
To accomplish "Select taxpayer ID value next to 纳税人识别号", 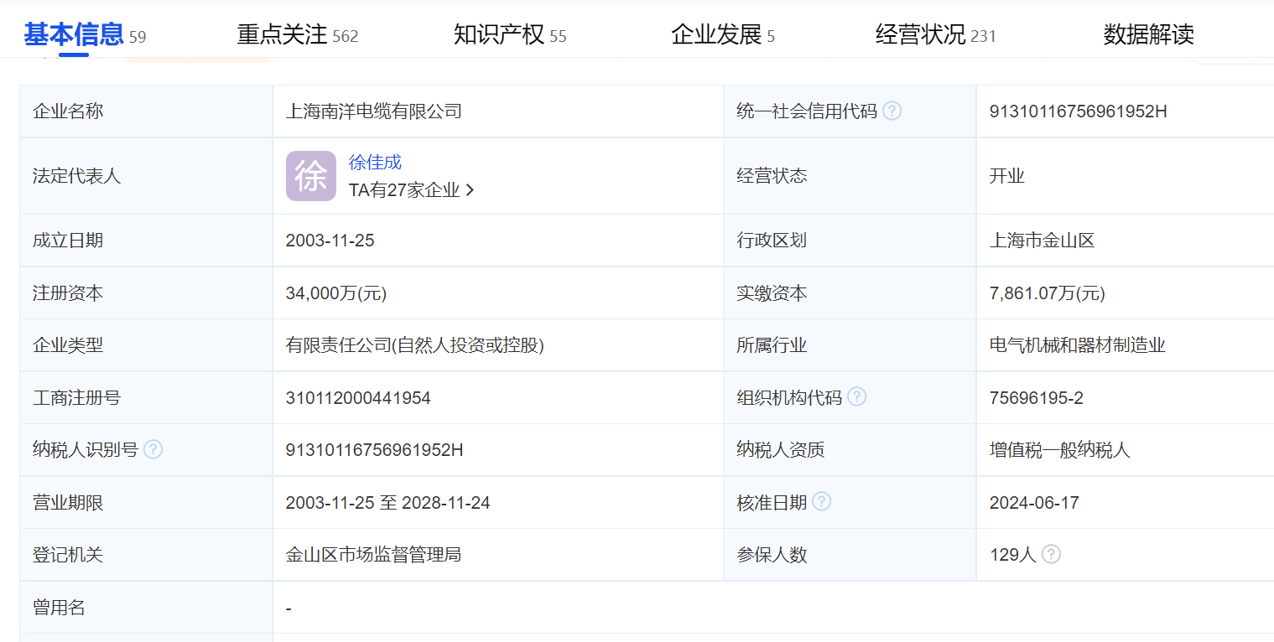I will [374, 450].
